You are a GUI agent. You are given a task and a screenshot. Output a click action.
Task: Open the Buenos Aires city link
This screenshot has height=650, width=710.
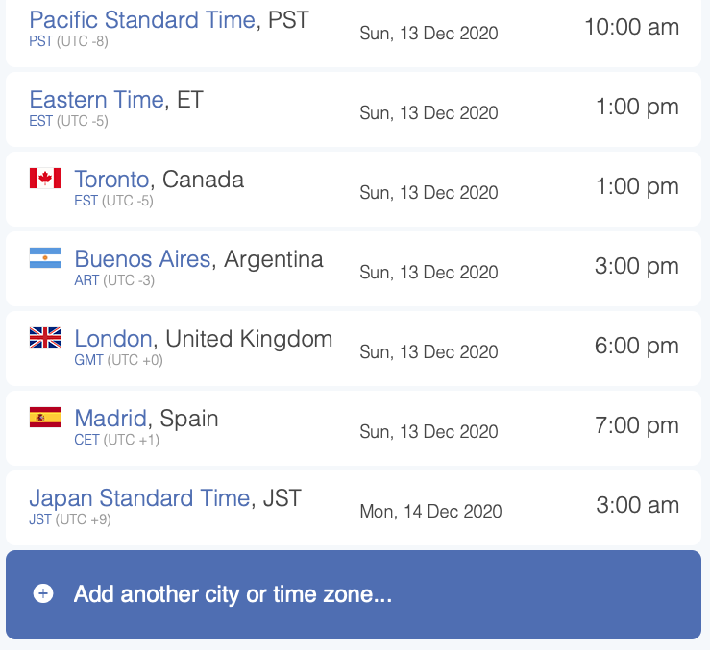(x=142, y=259)
